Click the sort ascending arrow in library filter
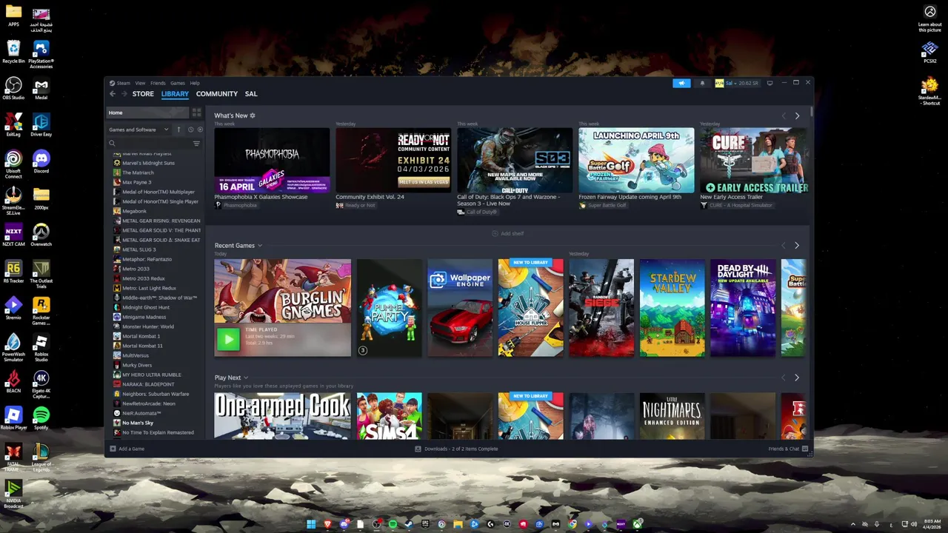 pyautogui.click(x=178, y=130)
